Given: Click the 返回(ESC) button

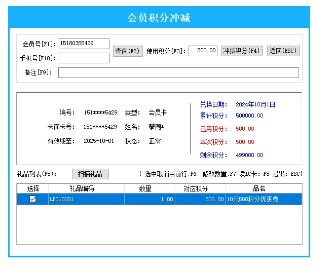Looking at the screenshot, I should pos(283,51).
